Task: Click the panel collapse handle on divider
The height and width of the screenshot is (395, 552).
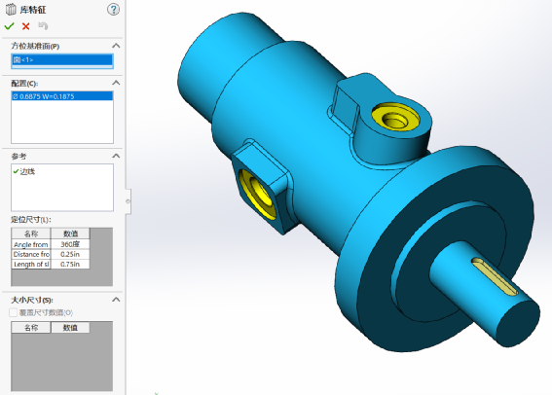Action: point(129,201)
